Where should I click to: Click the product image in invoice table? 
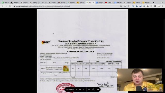click(66, 68)
